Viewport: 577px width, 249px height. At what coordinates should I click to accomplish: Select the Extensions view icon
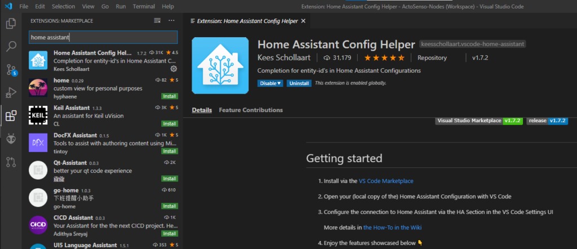click(11, 116)
